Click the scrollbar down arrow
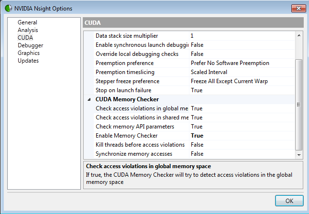 click(x=299, y=155)
